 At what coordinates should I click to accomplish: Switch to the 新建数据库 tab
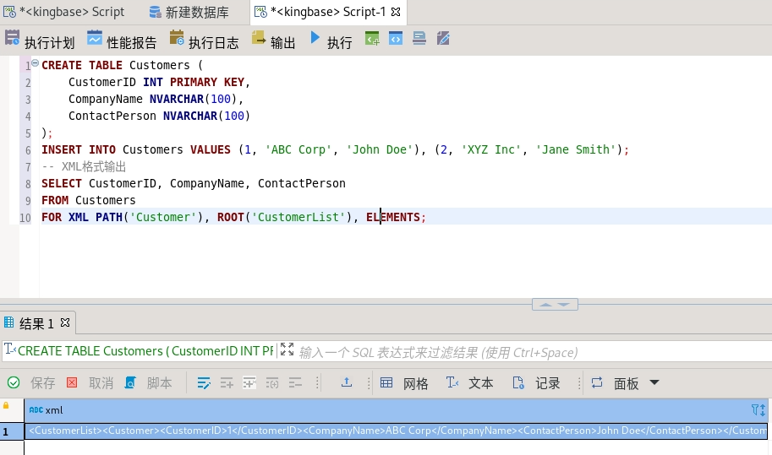196,12
